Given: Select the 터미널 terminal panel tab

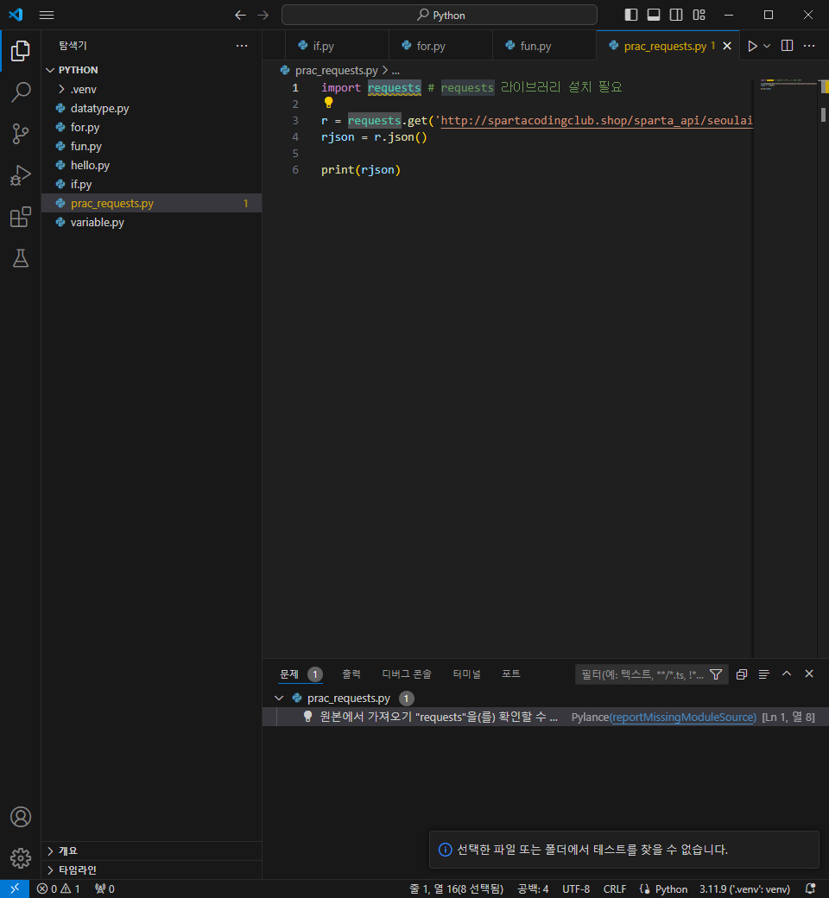Looking at the screenshot, I should tap(467, 674).
